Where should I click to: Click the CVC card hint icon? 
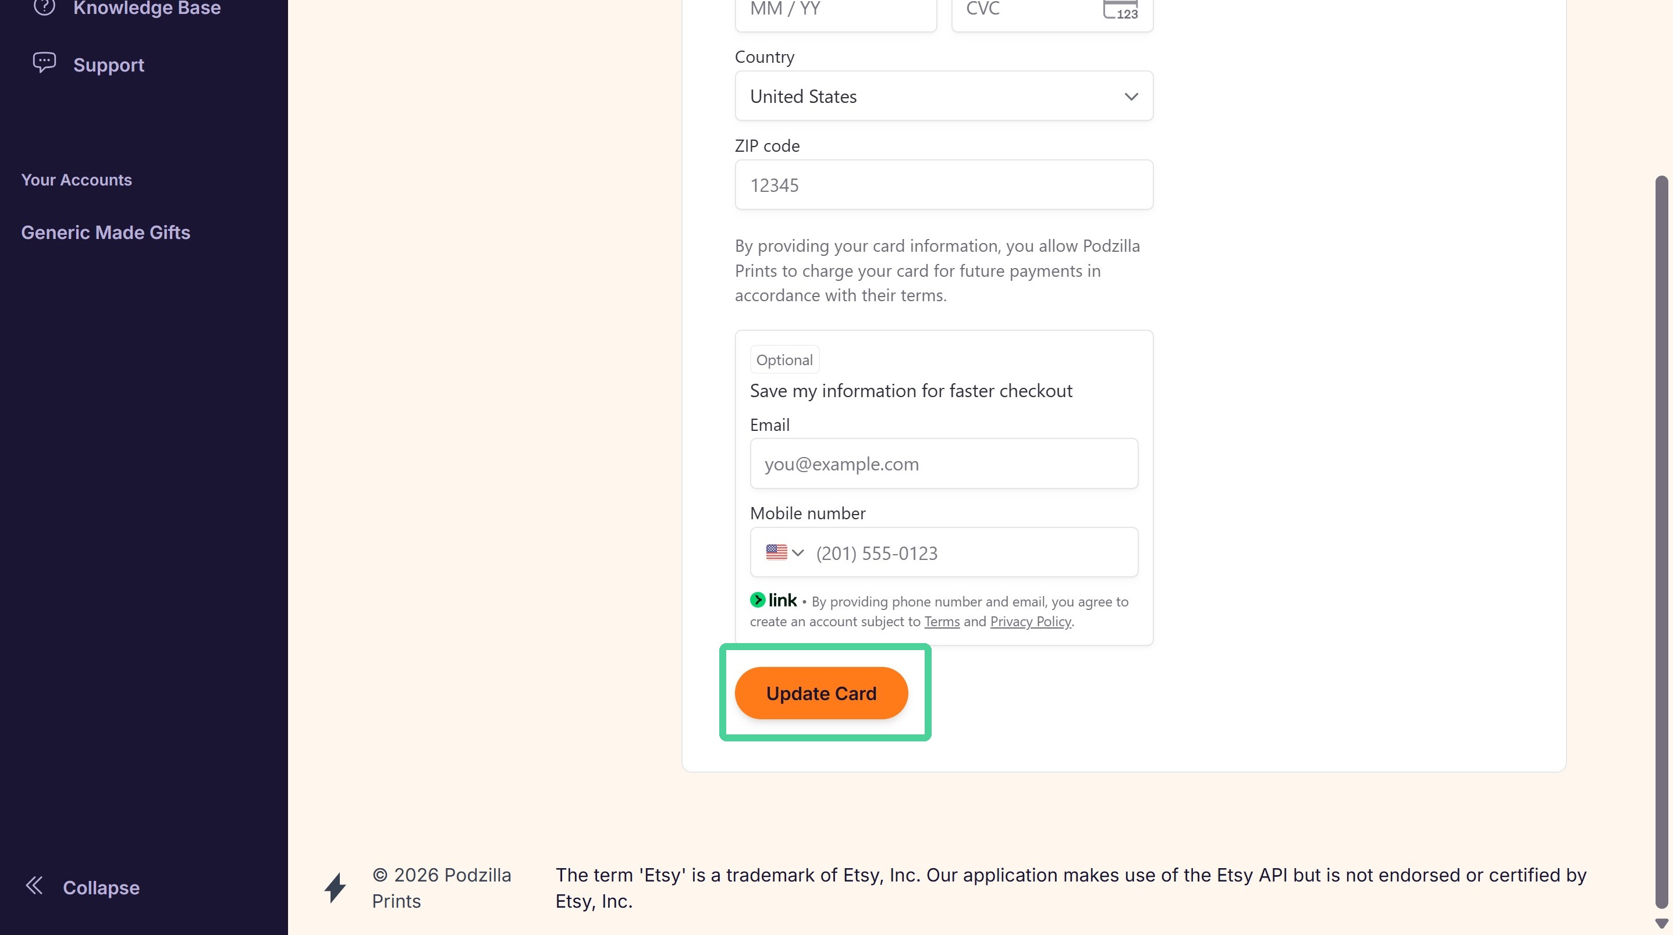[x=1120, y=9]
